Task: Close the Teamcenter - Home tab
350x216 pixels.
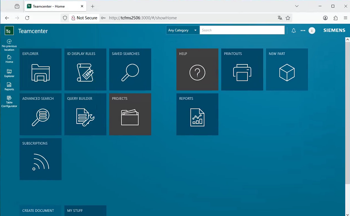Action: coord(82,6)
